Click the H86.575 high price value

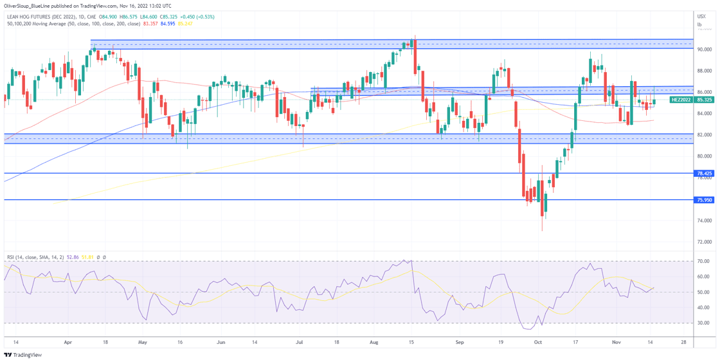[128, 17]
